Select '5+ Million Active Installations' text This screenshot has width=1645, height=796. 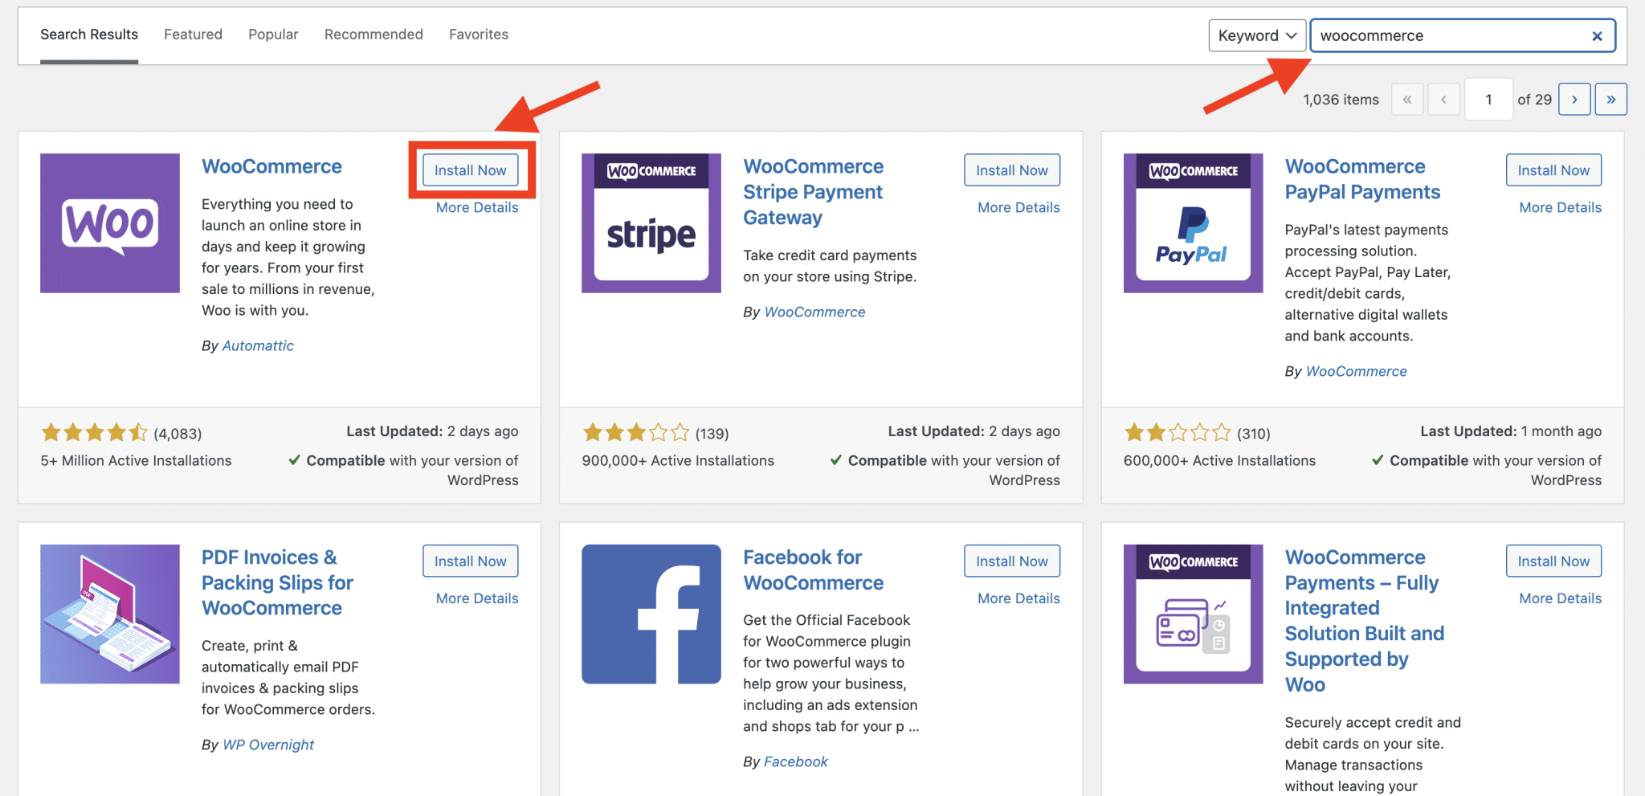136,460
